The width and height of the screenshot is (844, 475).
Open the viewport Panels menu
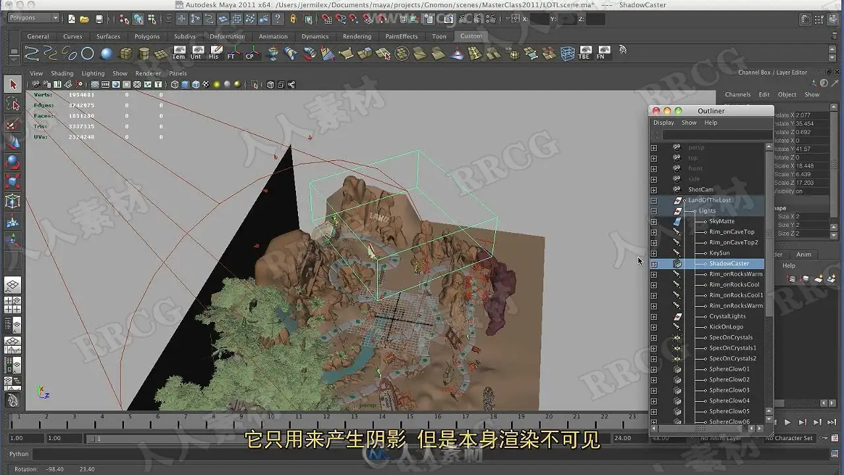178,74
